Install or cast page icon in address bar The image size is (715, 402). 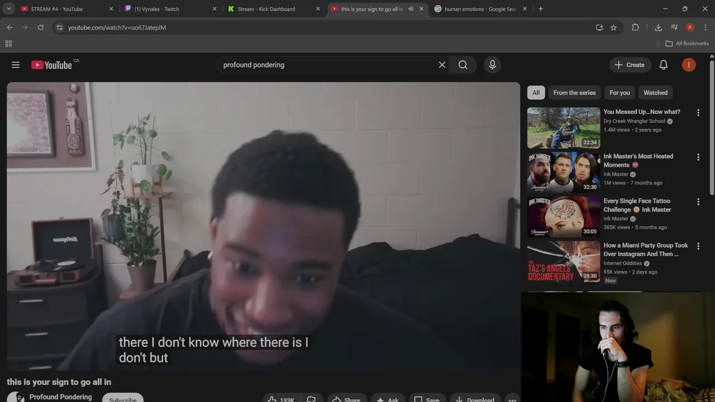point(599,27)
